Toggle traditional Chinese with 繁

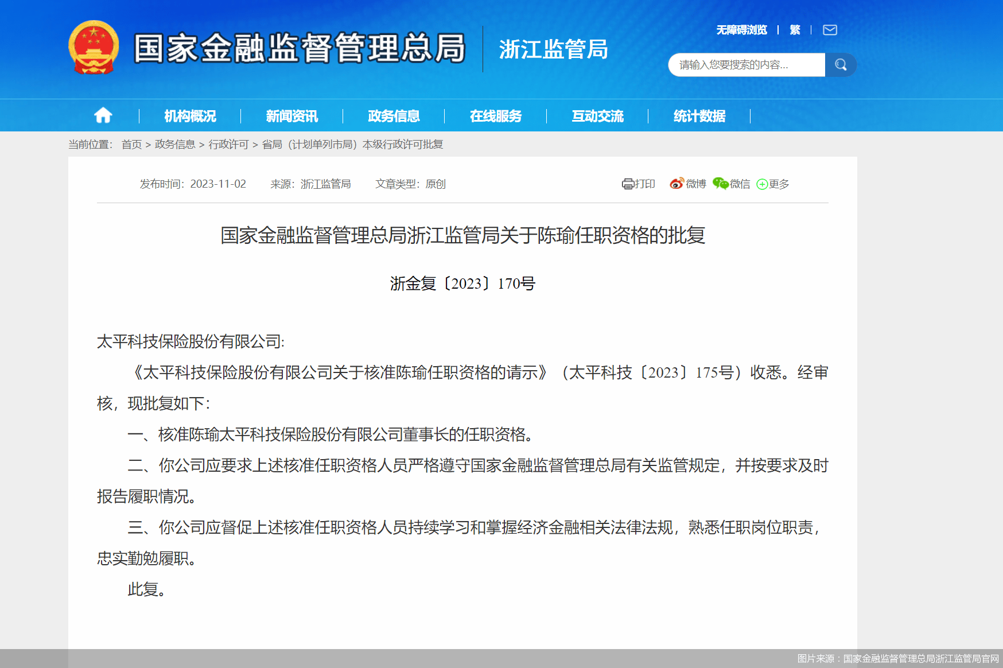coord(795,30)
